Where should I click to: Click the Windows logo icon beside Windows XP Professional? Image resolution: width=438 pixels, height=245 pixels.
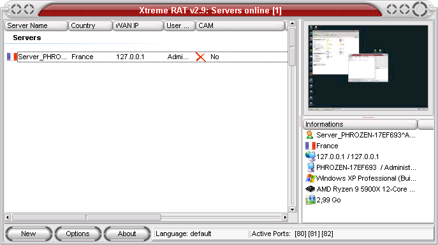(x=310, y=178)
